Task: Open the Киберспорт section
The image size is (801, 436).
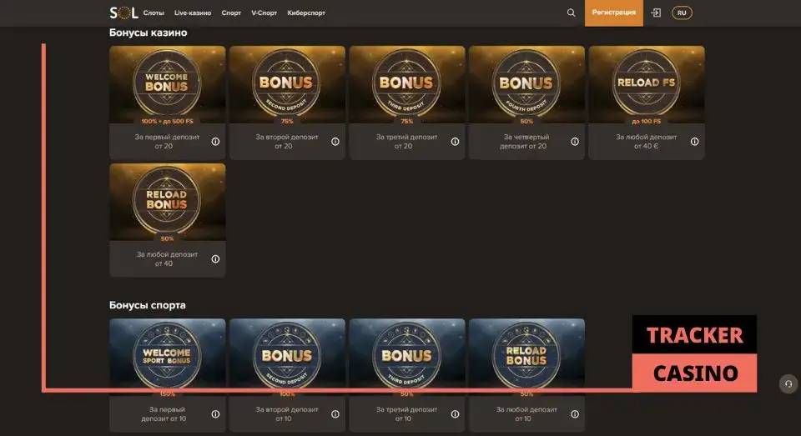Action: click(x=306, y=13)
